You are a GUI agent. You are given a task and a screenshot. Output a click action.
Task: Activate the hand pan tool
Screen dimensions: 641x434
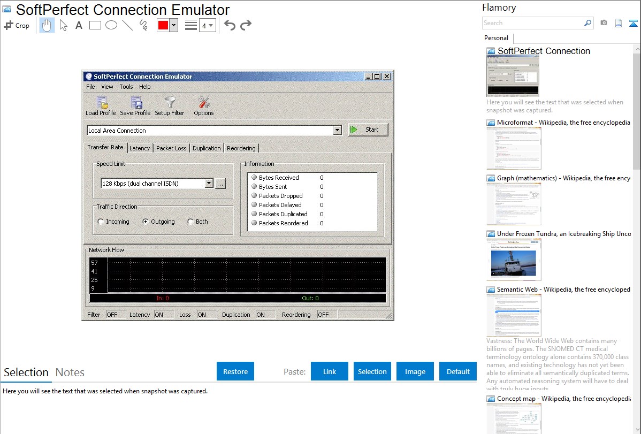pos(47,25)
